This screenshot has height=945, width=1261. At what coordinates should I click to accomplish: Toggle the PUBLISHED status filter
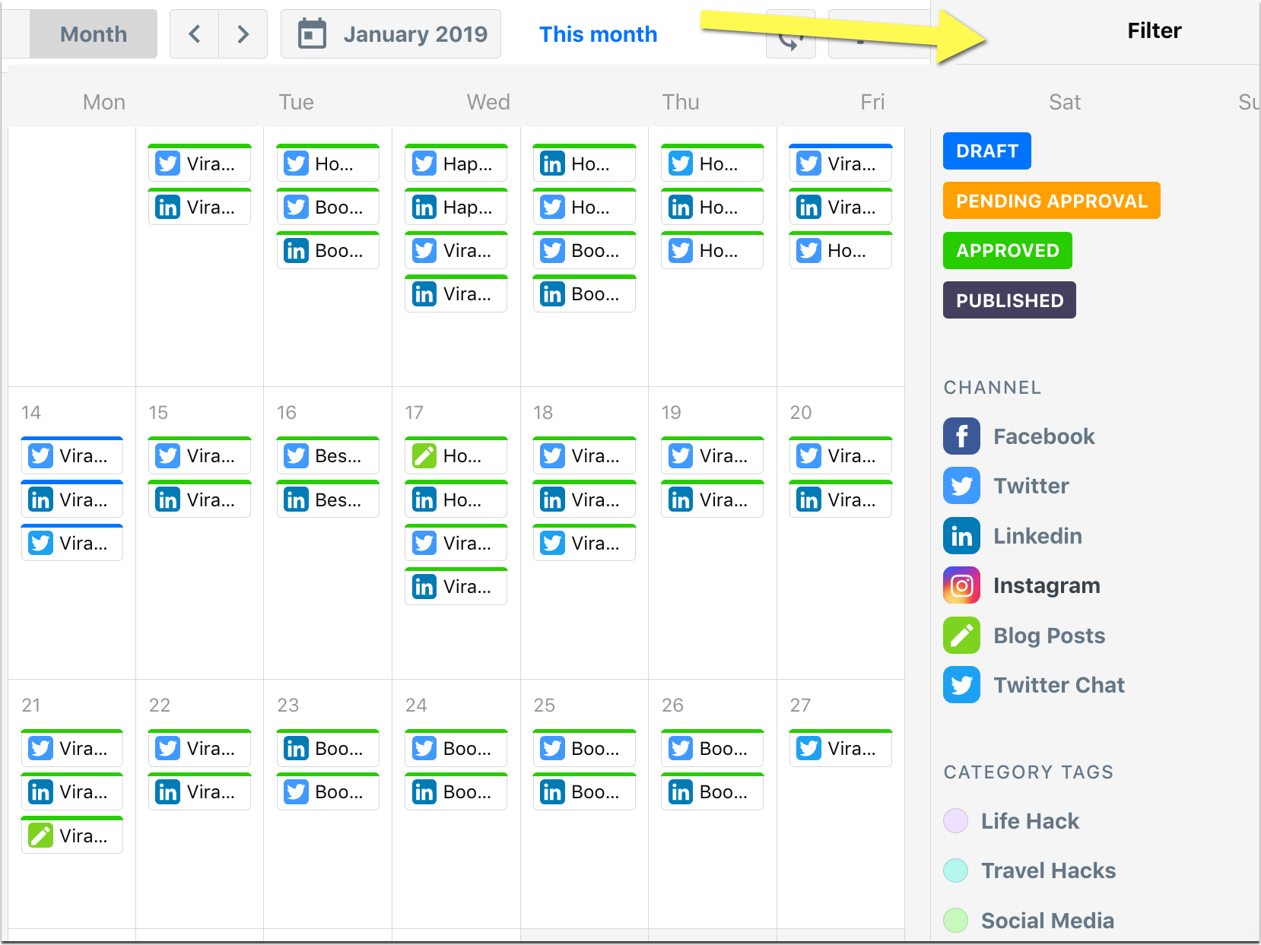pyautogui.click(x=1009, y=300)
